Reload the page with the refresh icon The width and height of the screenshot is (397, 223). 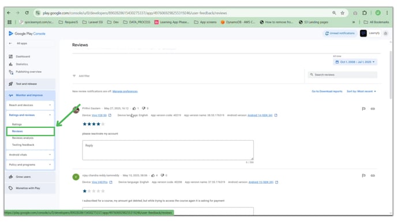click(27, 13)
